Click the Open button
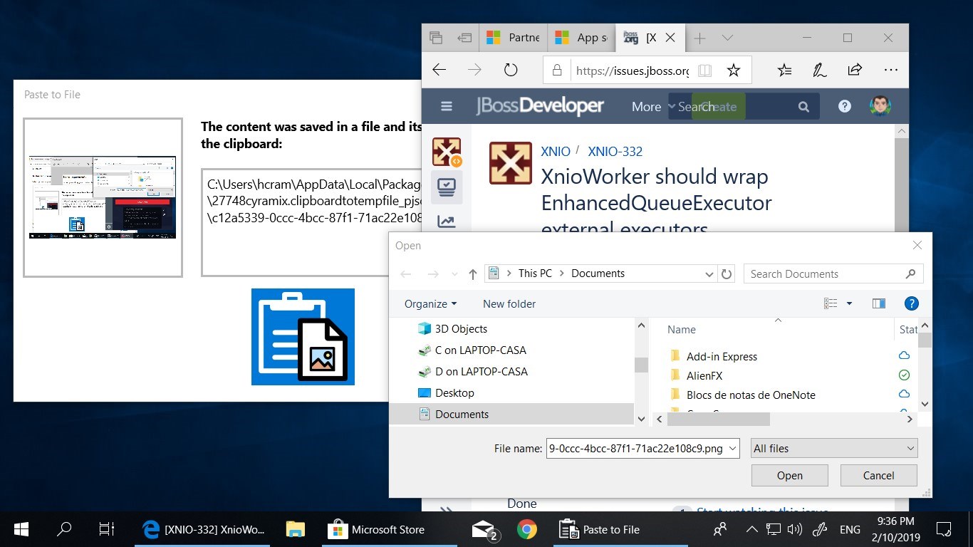Screen dimensions: 973x547 coord(789,475)
